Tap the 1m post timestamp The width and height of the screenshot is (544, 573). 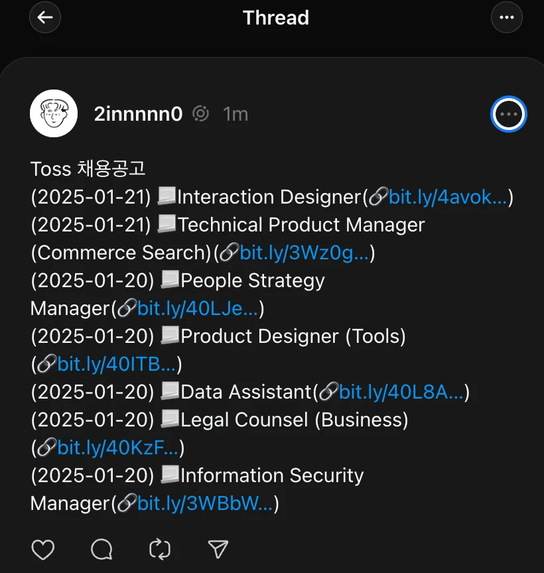236,114
